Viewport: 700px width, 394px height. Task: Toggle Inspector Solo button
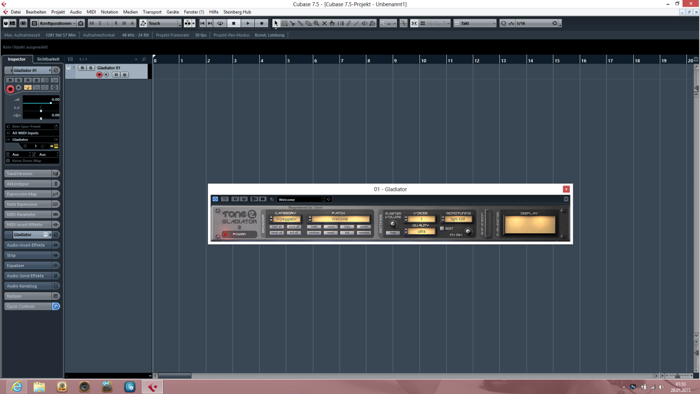[x=19, y=80]
